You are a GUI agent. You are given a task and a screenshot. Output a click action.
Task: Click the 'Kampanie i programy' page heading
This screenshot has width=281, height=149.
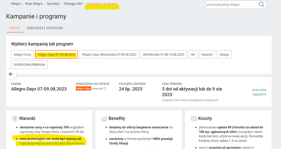[x=36, y=17]
